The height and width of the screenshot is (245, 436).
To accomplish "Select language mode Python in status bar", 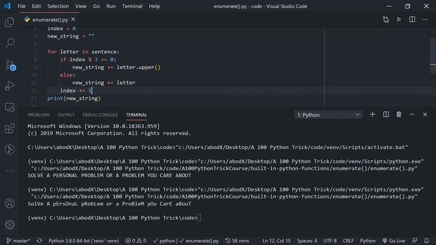I will [x=368, y=240].
